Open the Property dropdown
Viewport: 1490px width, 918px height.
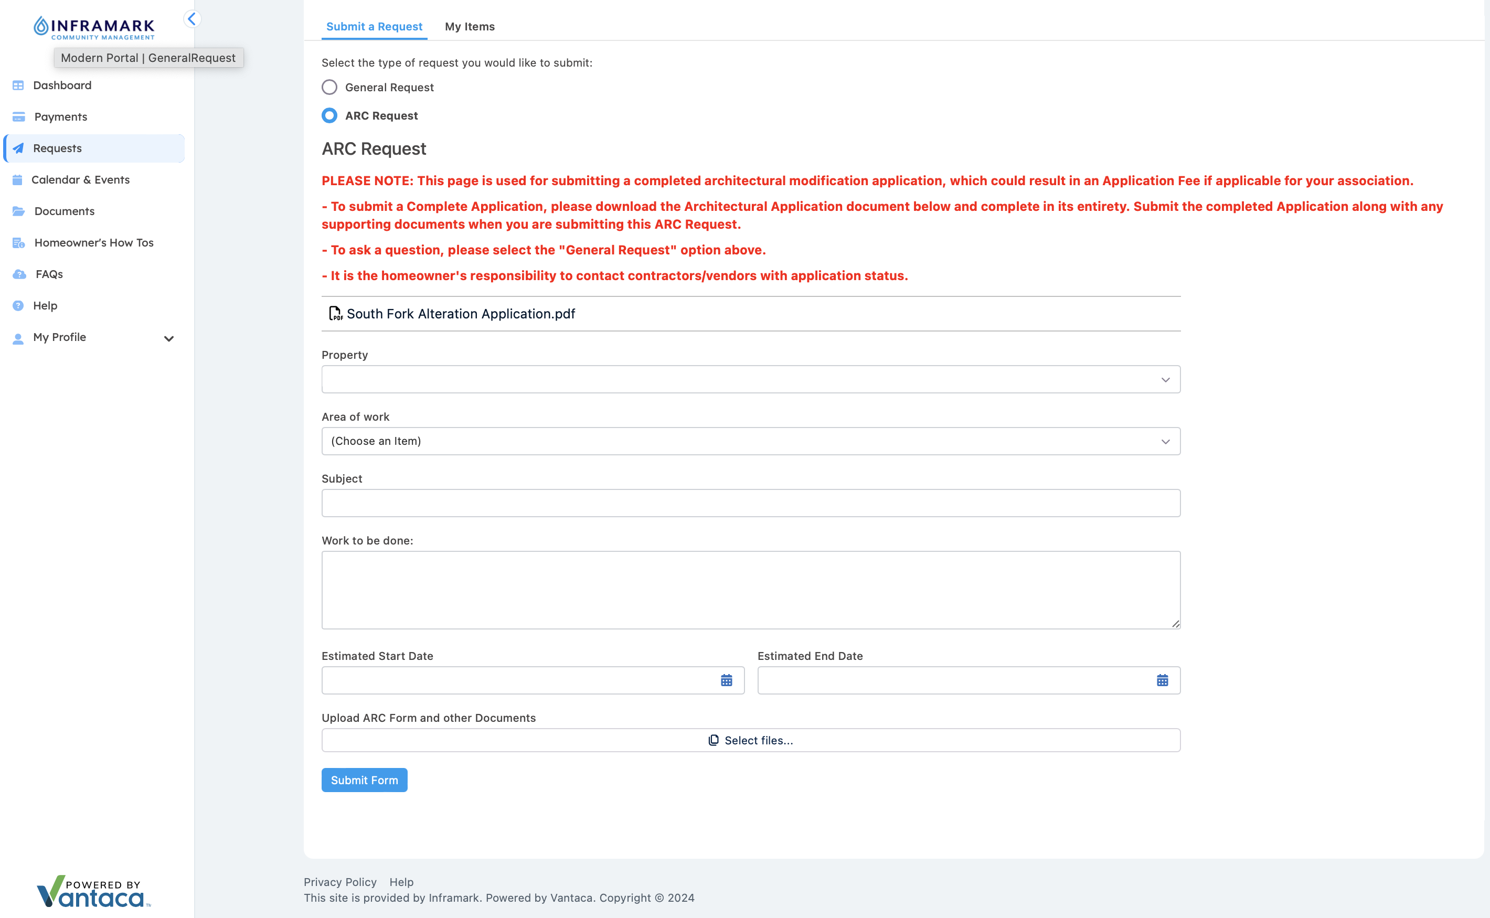(751, 379)
